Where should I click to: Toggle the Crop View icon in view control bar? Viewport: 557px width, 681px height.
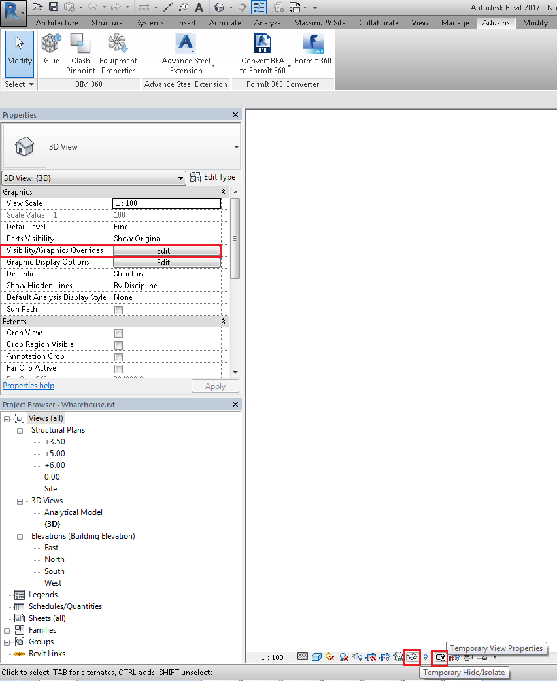coord(371,657)
